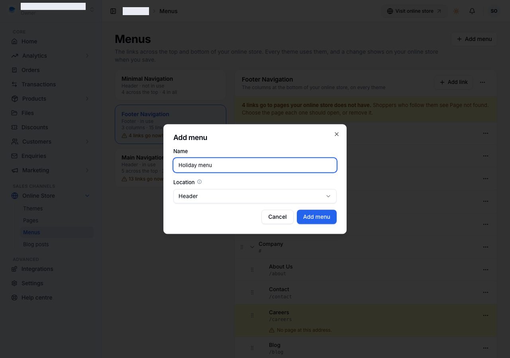Go to Home in sidebar
The width and height of the screenshot is (510, 358).
[51, 41]
